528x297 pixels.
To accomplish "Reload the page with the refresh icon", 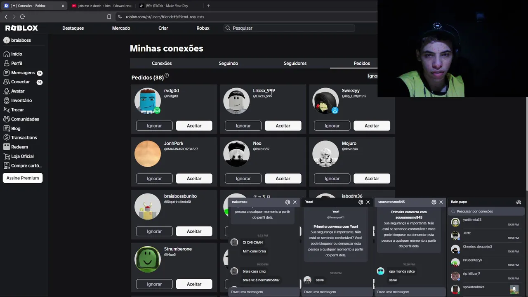I will click(23, 17).
